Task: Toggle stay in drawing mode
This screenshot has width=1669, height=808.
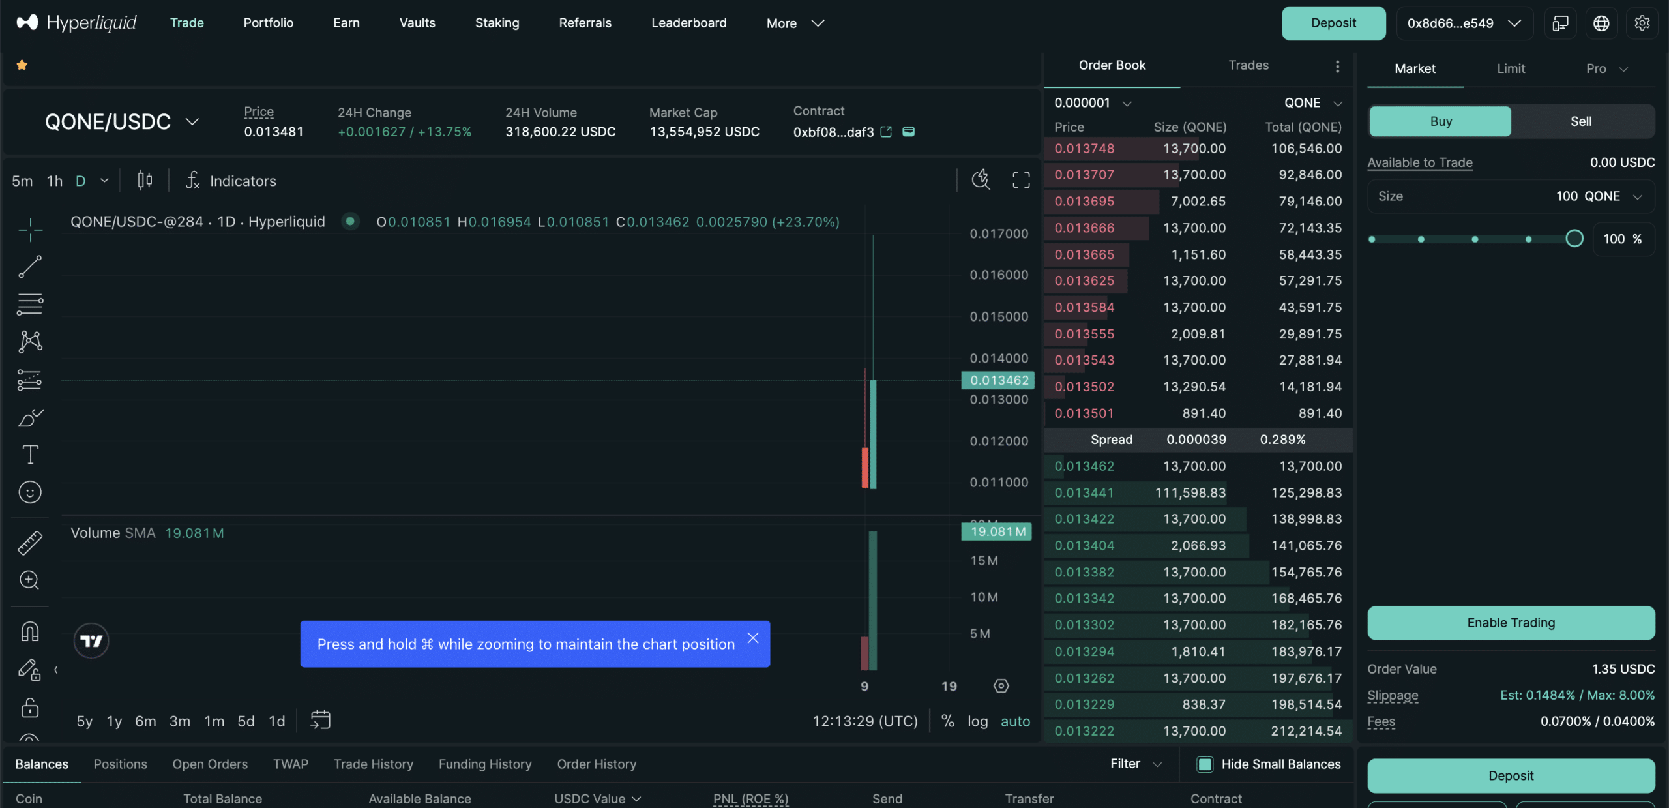Action: (30, 669)
